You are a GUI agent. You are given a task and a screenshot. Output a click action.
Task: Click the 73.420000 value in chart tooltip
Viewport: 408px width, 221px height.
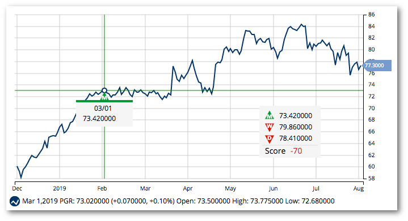tap(99, 119)
